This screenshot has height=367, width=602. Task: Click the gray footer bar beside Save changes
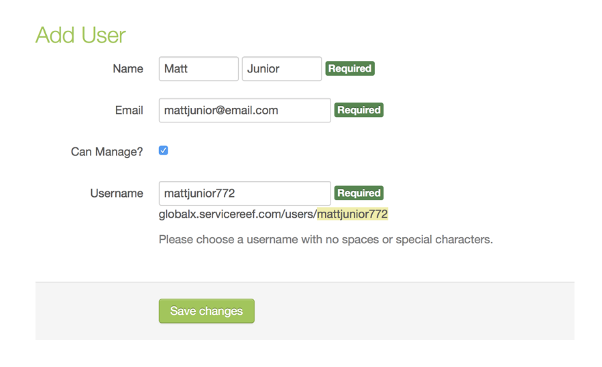(416, 311)
